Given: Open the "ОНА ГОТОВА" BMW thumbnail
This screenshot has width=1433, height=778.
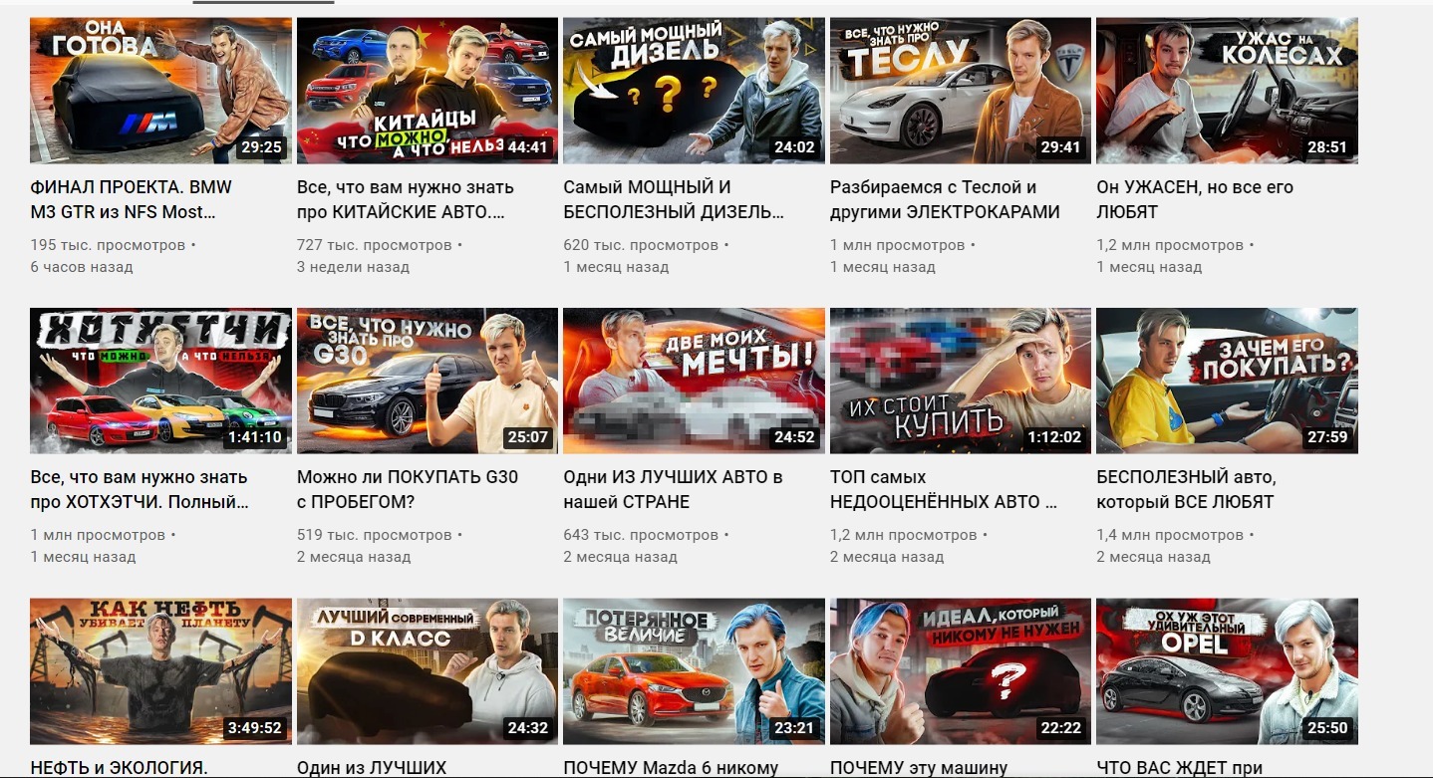Looking at the screenshot, I should pyautogui.click(x=160, y=91).
